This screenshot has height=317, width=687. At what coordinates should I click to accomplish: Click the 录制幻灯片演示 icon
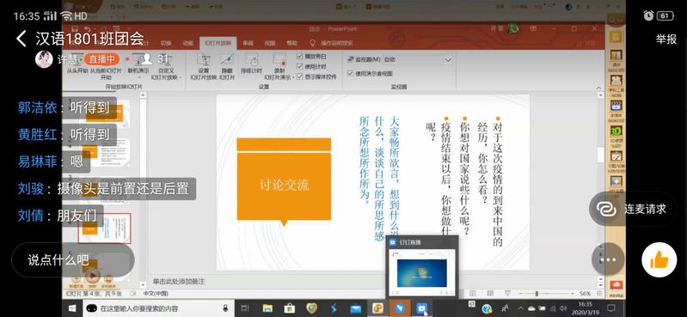pyautogui.click(x=279, y=67)
